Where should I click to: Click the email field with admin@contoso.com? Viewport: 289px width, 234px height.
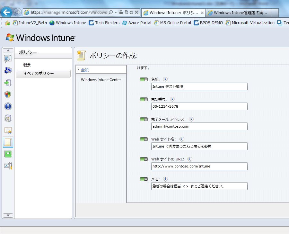coord(199,126)
